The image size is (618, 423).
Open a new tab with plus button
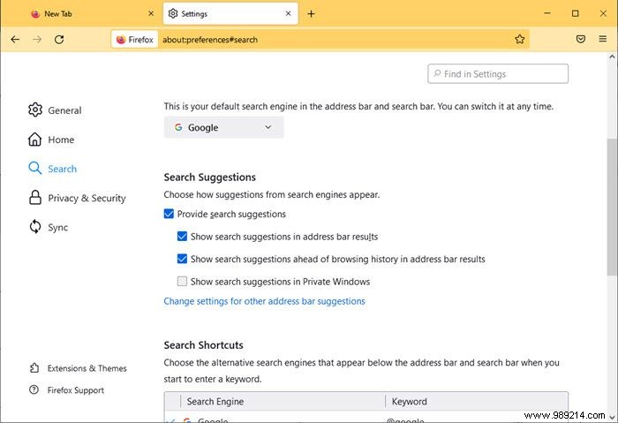click(311, 14)
